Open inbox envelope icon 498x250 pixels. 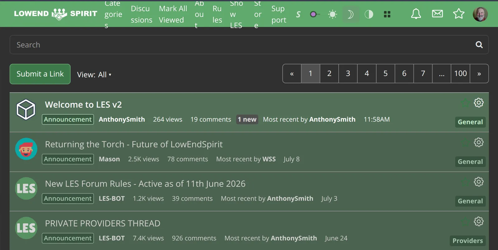437,14
